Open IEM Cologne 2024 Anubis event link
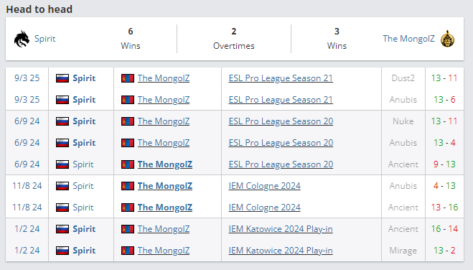473x270 pixels. 265,186
